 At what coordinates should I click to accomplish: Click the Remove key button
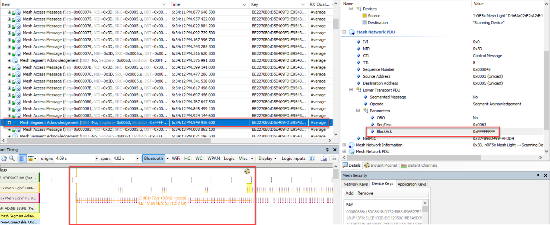(x=365, y=193)
